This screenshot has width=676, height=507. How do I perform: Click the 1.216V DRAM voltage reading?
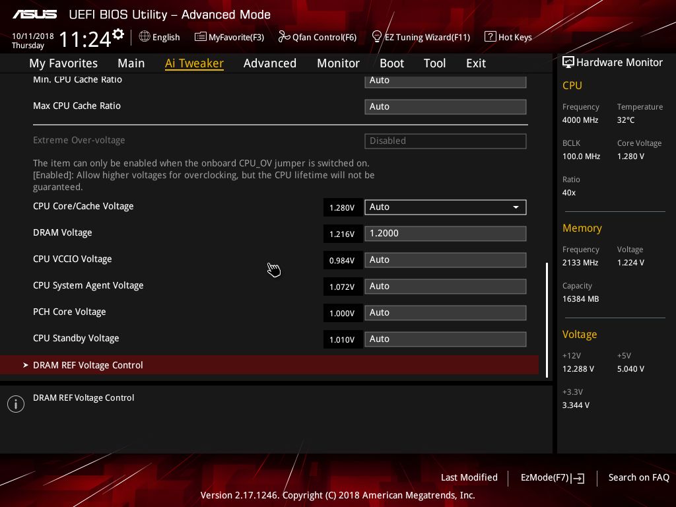(343, 234)
